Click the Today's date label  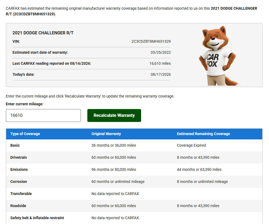[x=23, y=74]
